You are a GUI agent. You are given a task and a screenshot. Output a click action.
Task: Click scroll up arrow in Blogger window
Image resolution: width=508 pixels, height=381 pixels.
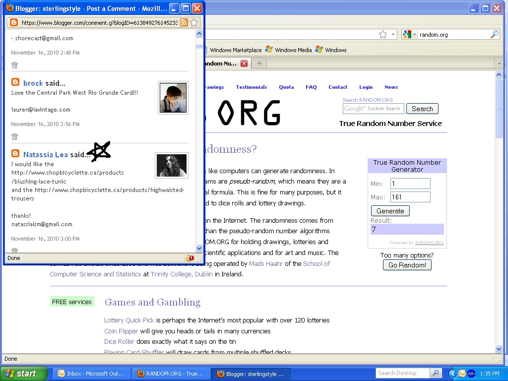click(x=199, y=33)
